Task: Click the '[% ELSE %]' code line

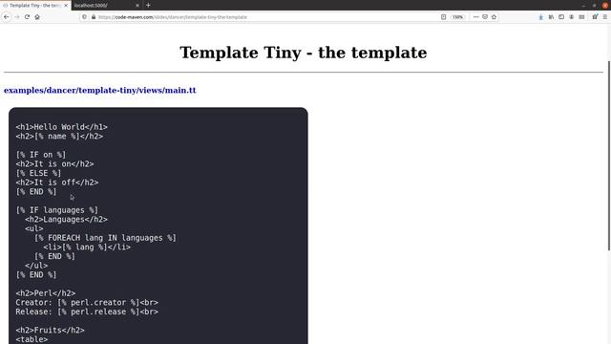Action: pos(38,173)
